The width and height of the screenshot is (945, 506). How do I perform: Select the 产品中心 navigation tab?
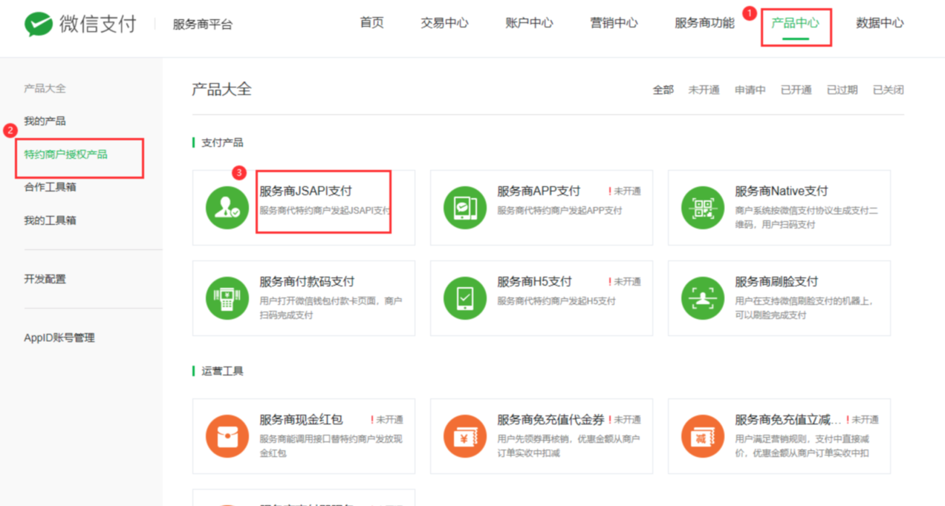tap(795, 23)
